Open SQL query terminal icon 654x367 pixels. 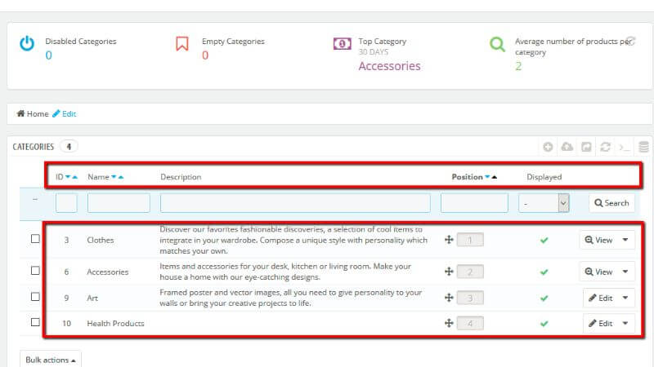[x=625, y=148]
